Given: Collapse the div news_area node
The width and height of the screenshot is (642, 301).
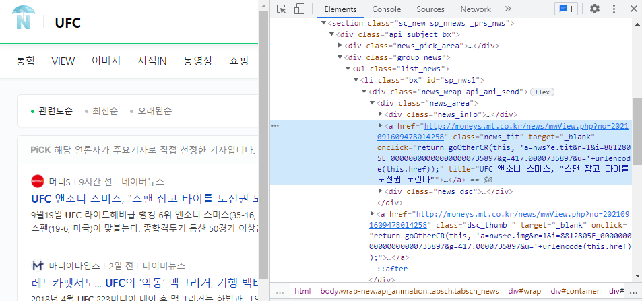Looking at the screenshot, I should pyautogui.click(x=372, y=103).
